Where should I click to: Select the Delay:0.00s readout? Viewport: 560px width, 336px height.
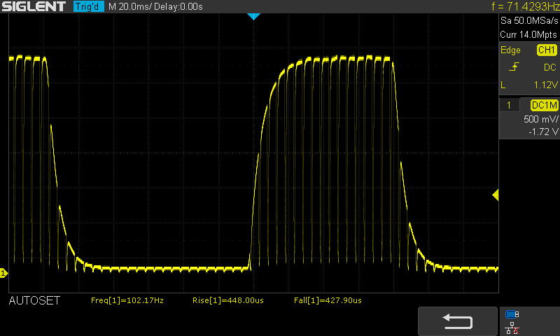pyautogui.click(x=178, y=6)
